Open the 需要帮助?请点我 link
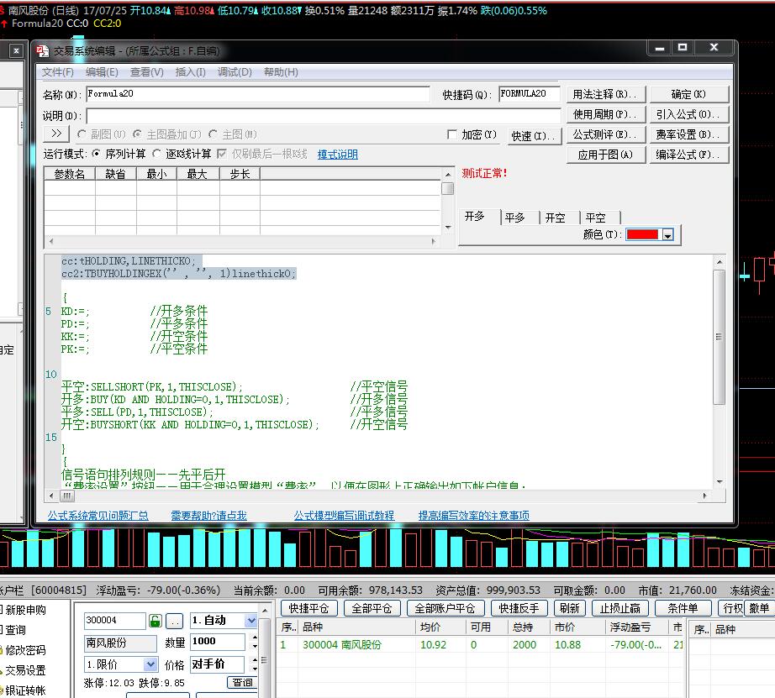 point(208,516)
